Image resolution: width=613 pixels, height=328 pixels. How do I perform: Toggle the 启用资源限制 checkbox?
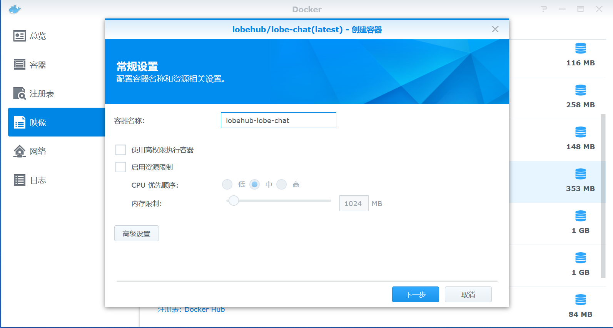(121, 167)
